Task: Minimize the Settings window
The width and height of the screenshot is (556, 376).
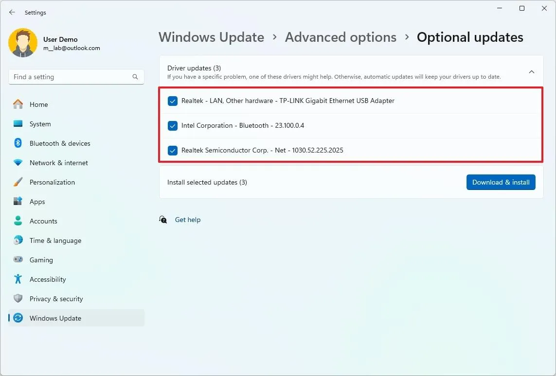Action: (500, 8)
